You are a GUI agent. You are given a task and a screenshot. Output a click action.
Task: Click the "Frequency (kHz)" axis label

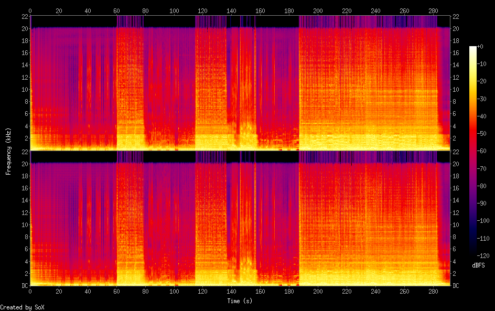8,151
